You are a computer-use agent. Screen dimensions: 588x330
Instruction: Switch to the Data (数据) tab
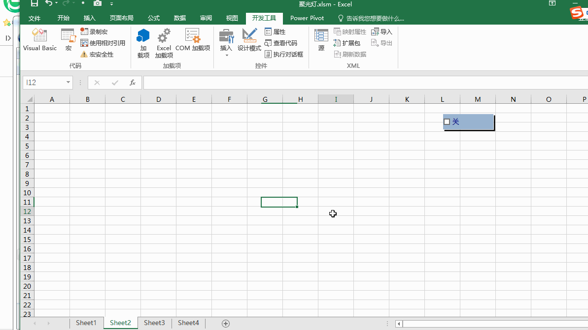coord(179,18)
